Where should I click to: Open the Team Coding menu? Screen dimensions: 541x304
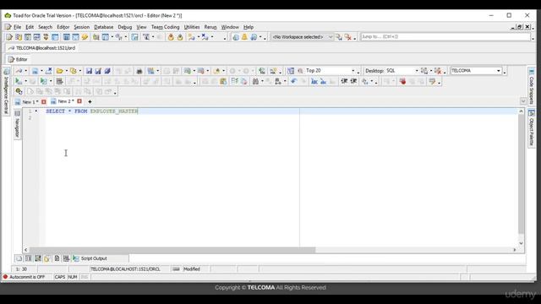(166, 27)
